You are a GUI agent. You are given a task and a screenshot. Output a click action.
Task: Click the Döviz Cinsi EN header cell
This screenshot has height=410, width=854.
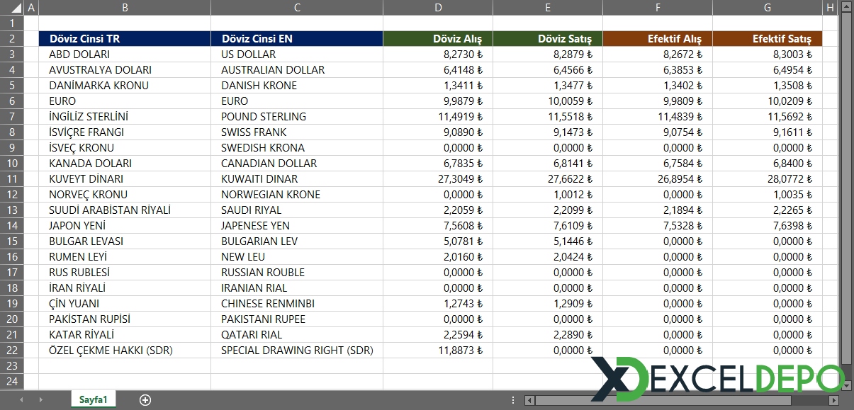click(297, 39)
